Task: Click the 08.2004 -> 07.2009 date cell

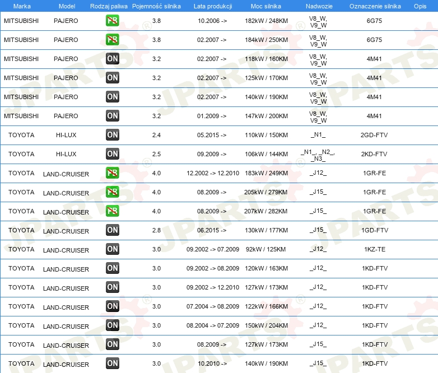Action: [213, 325]
